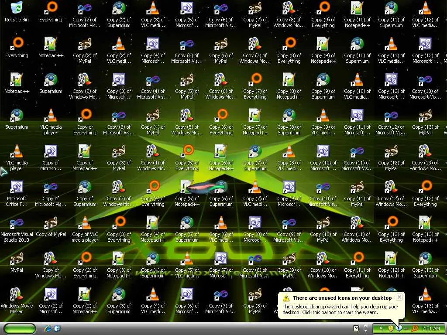This screenshot has width=447, height=335.
Task: Select Copy (2) of Everything icon
Action: coord(85,265)
